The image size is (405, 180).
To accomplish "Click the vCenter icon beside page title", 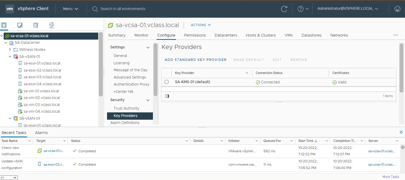I will pyautogui.click(x=111, y=25).
